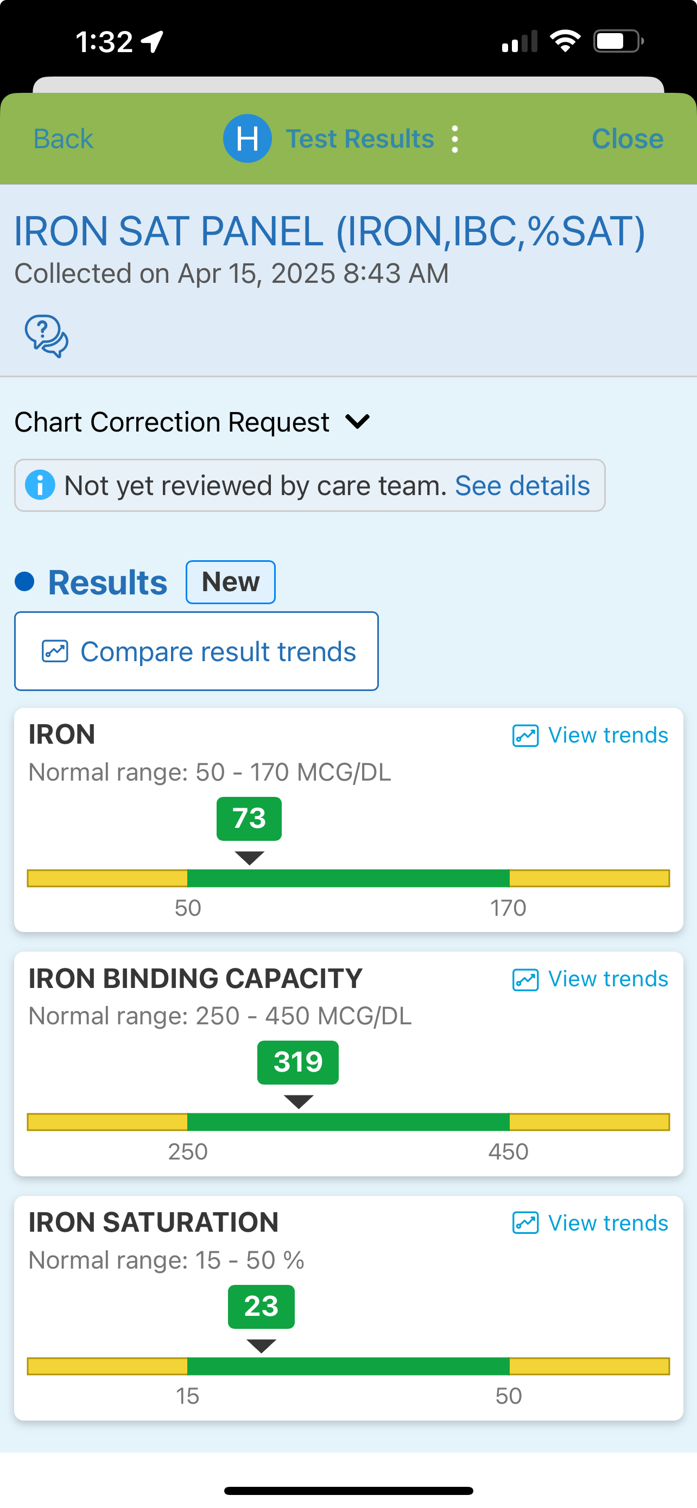
Task: Click the chart icon for Iron Saturation
Action: pos(525,1223)
